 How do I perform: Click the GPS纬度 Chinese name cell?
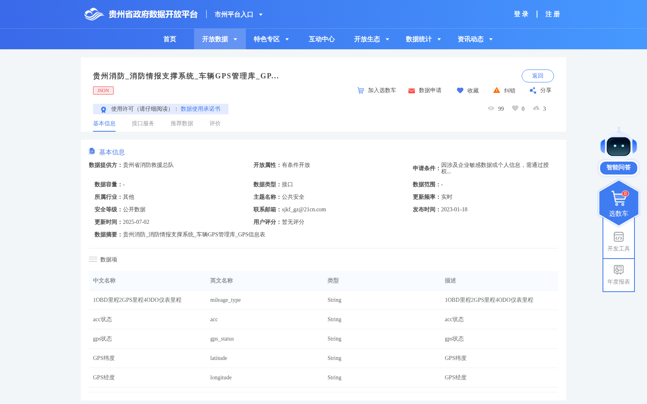coord(104,358)
